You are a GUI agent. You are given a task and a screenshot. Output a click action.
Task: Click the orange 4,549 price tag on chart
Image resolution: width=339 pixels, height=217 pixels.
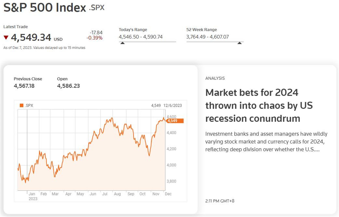(x=175, y=121)
